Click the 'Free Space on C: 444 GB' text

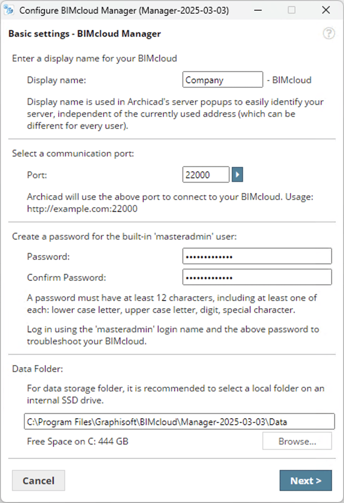click(x=78, y=441)
